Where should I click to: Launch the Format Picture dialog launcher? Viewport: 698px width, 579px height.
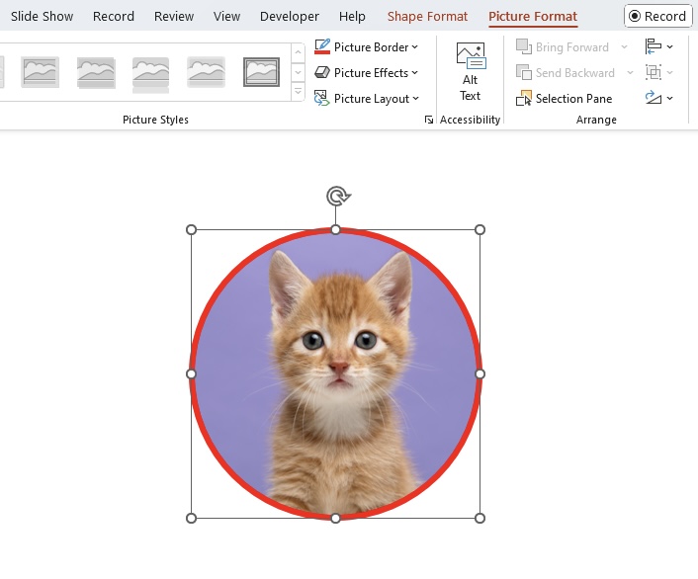[x=429, y=120]
